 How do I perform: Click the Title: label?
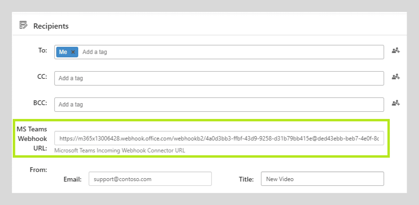tap(246, 179)
